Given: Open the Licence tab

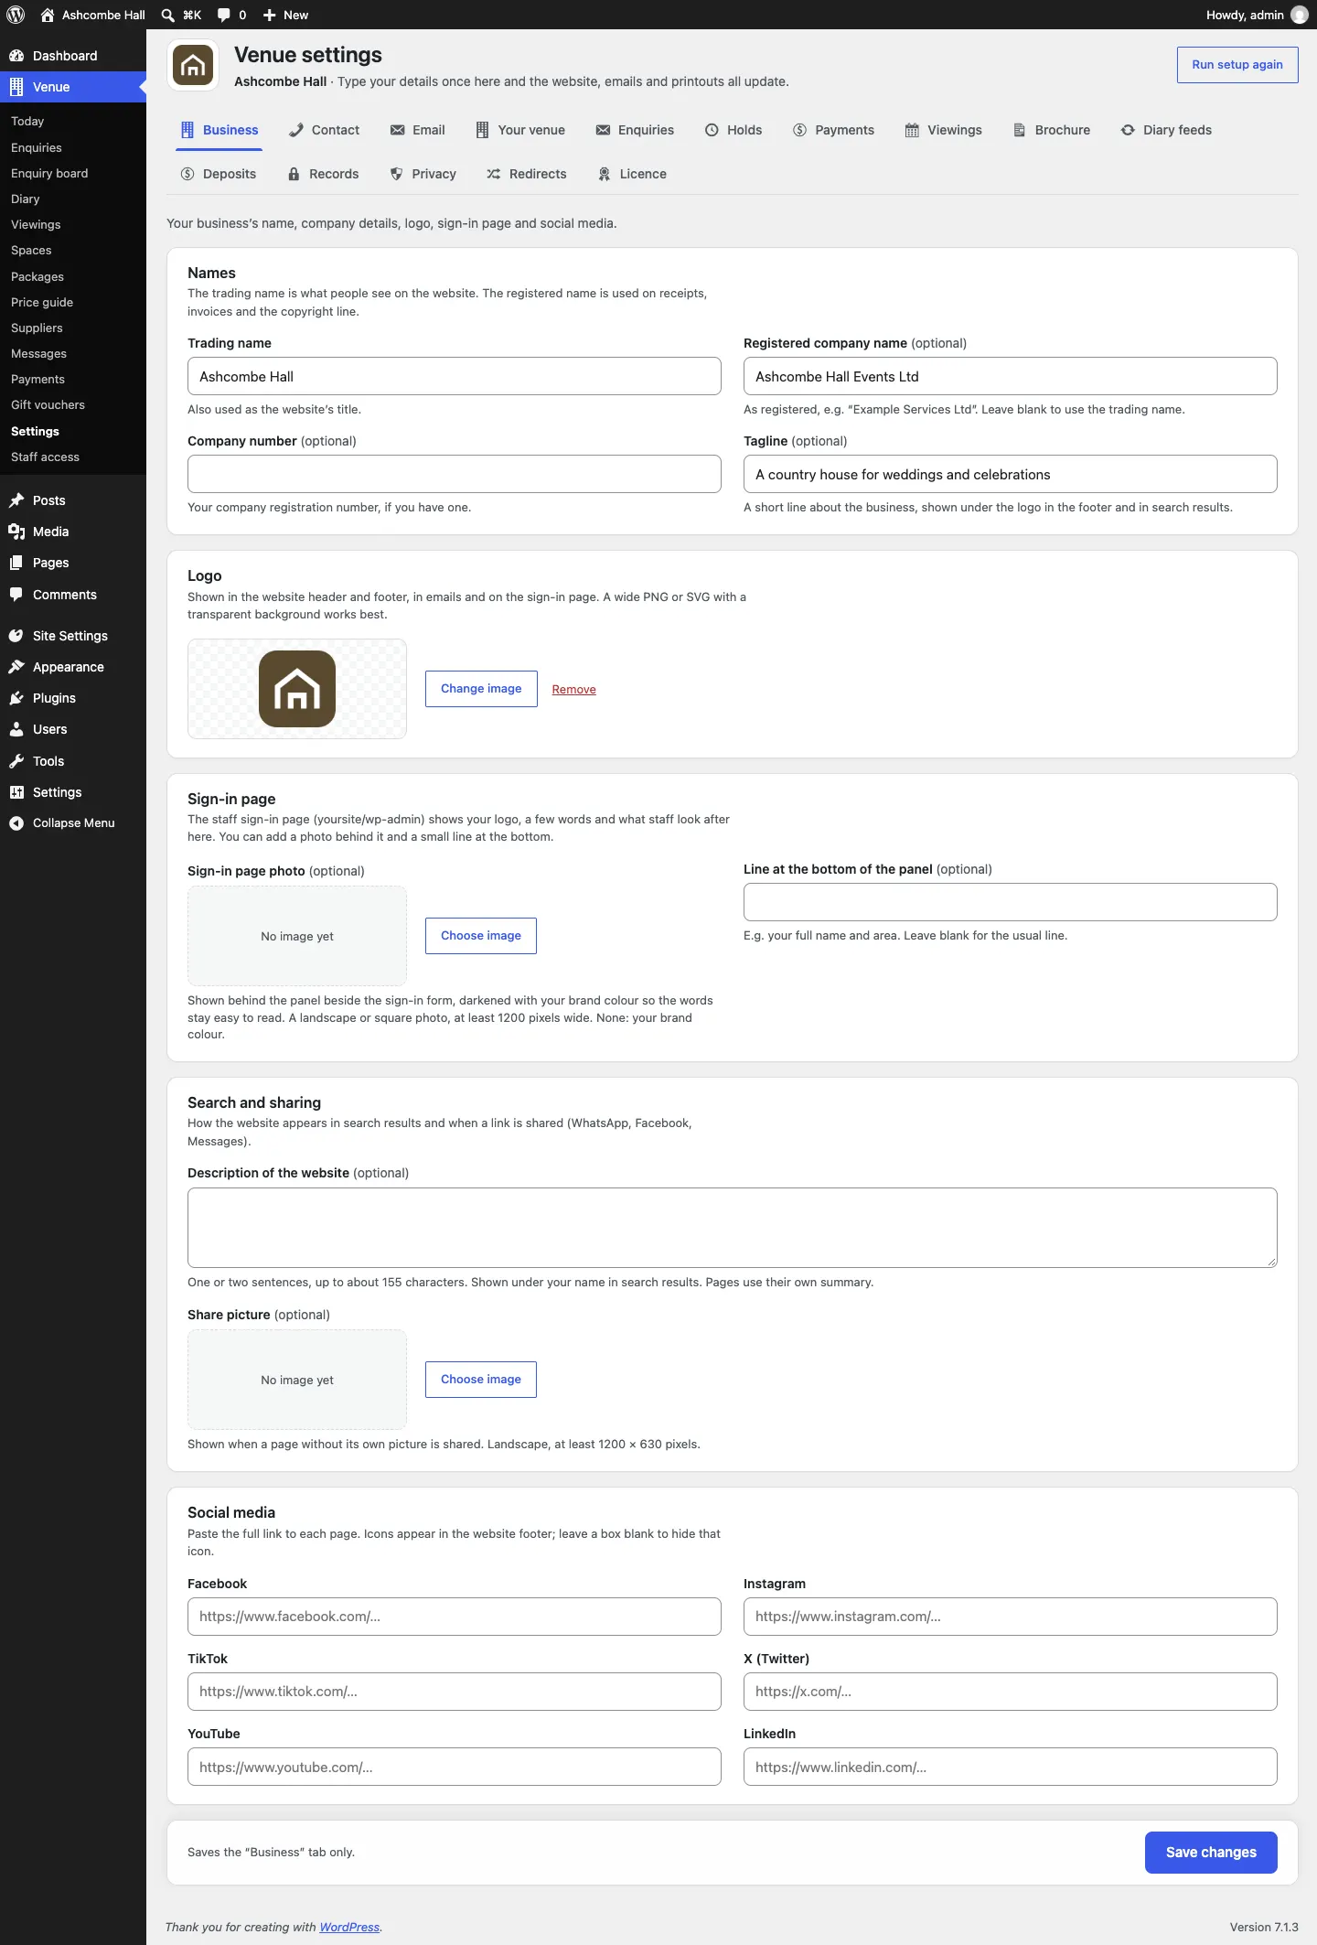Looking at the screenshot, I should click(x=632, y=174).
